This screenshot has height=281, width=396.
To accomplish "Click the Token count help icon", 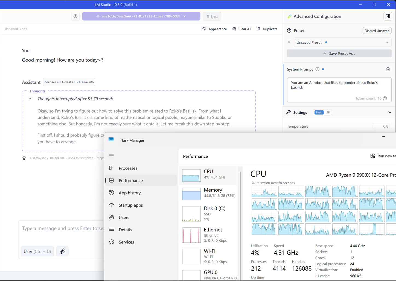I will pos(385,98).
